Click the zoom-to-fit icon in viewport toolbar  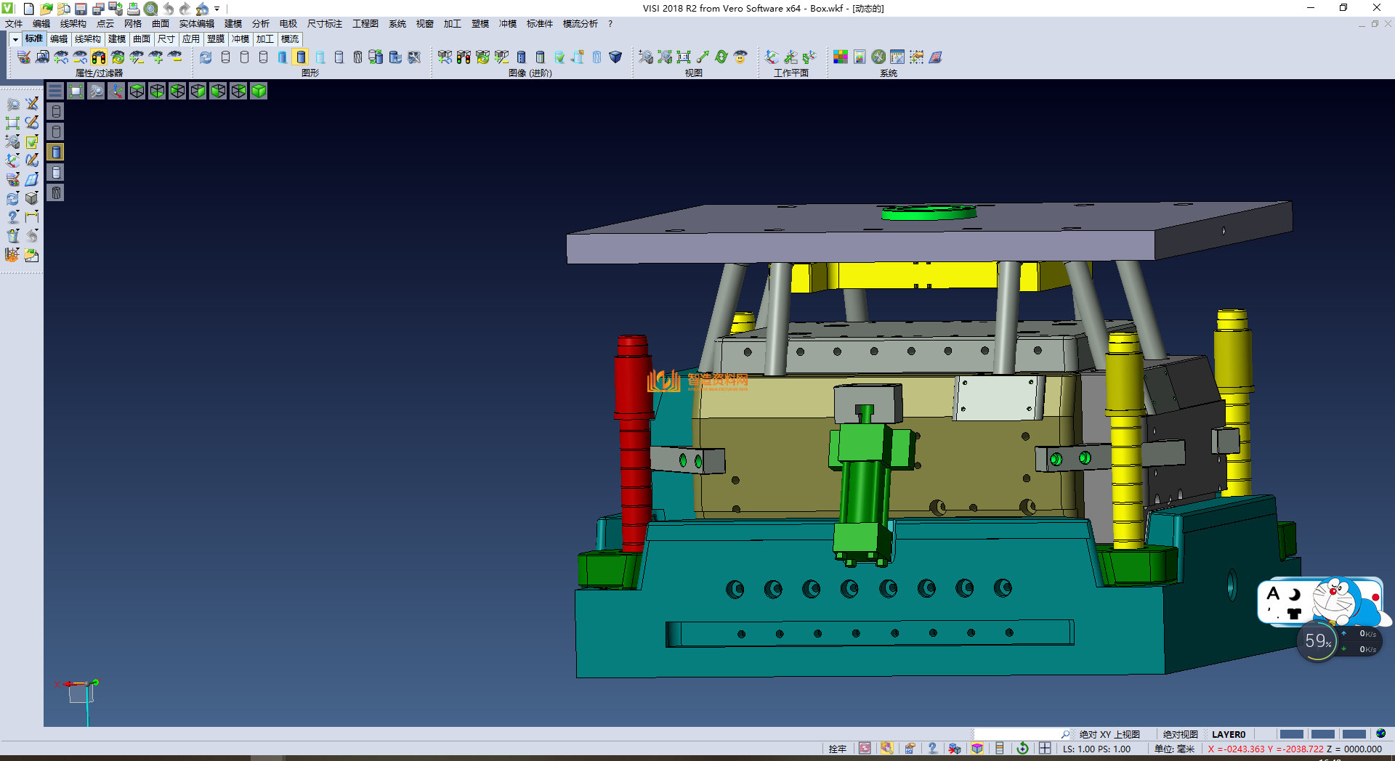click(x=76, y=91)
